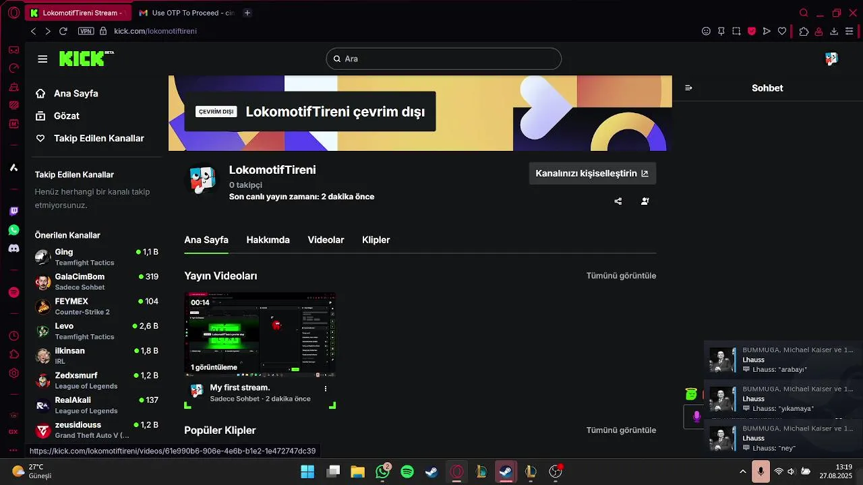Open browser downloads icon

point(834,31)
